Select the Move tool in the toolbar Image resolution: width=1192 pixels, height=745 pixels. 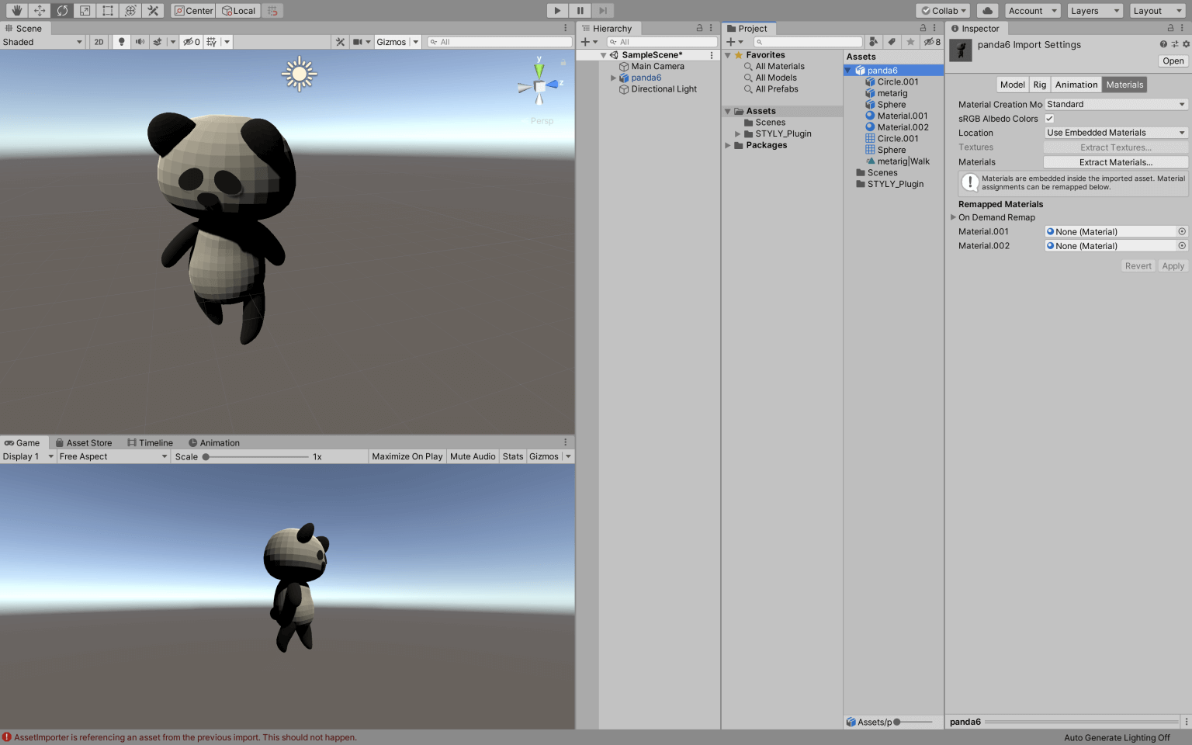[39, 10]
